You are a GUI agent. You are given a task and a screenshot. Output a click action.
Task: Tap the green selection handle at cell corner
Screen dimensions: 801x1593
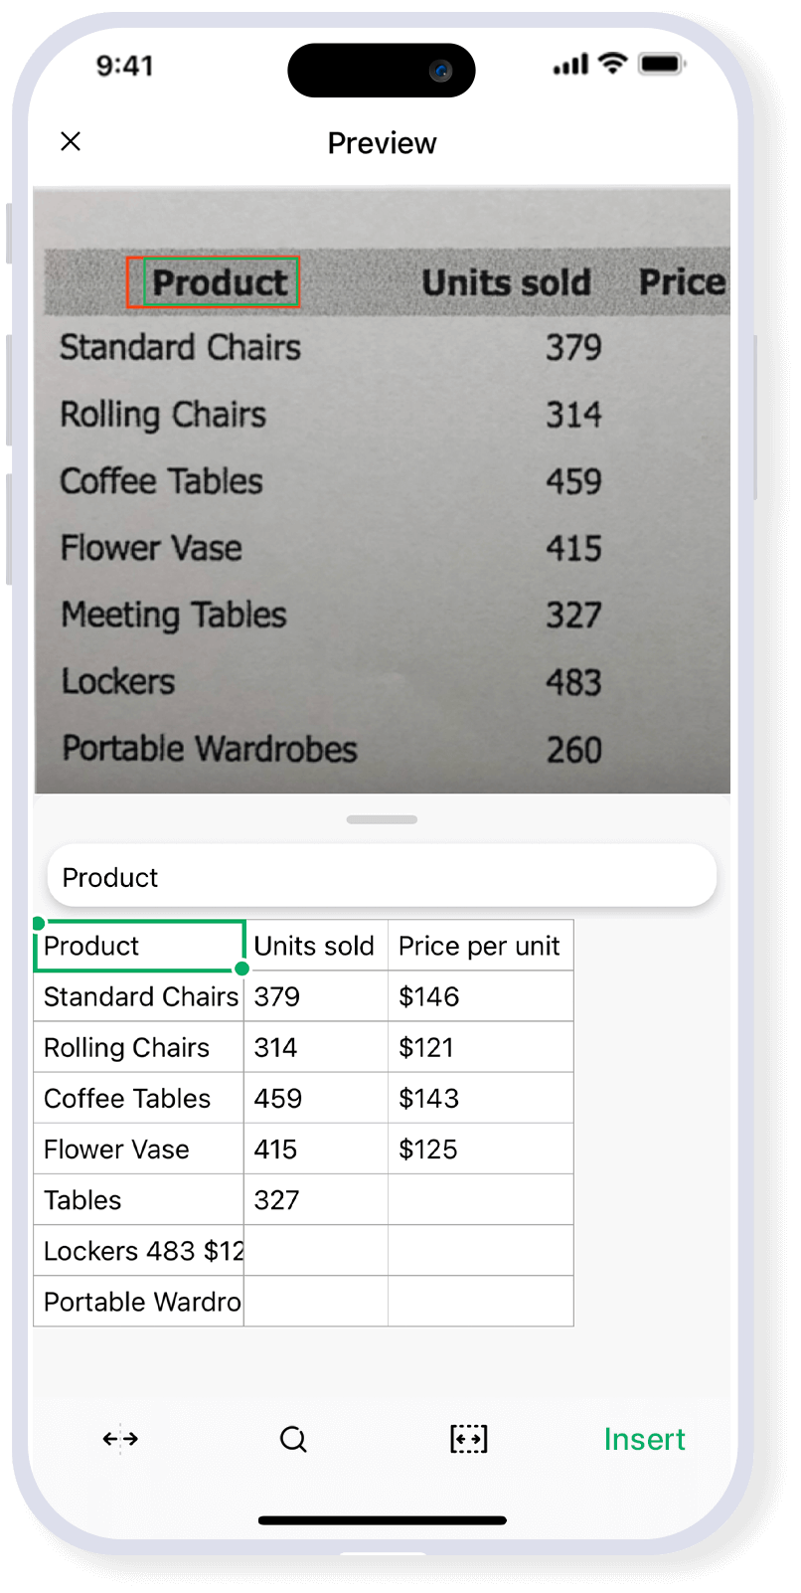coord(242,969)
